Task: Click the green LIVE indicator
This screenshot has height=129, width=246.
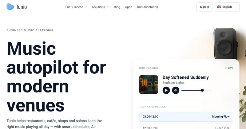Action: click(x=229, y=68)
